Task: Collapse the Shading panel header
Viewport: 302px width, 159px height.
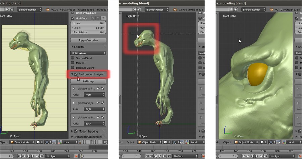Action: (x=79, y=47)
